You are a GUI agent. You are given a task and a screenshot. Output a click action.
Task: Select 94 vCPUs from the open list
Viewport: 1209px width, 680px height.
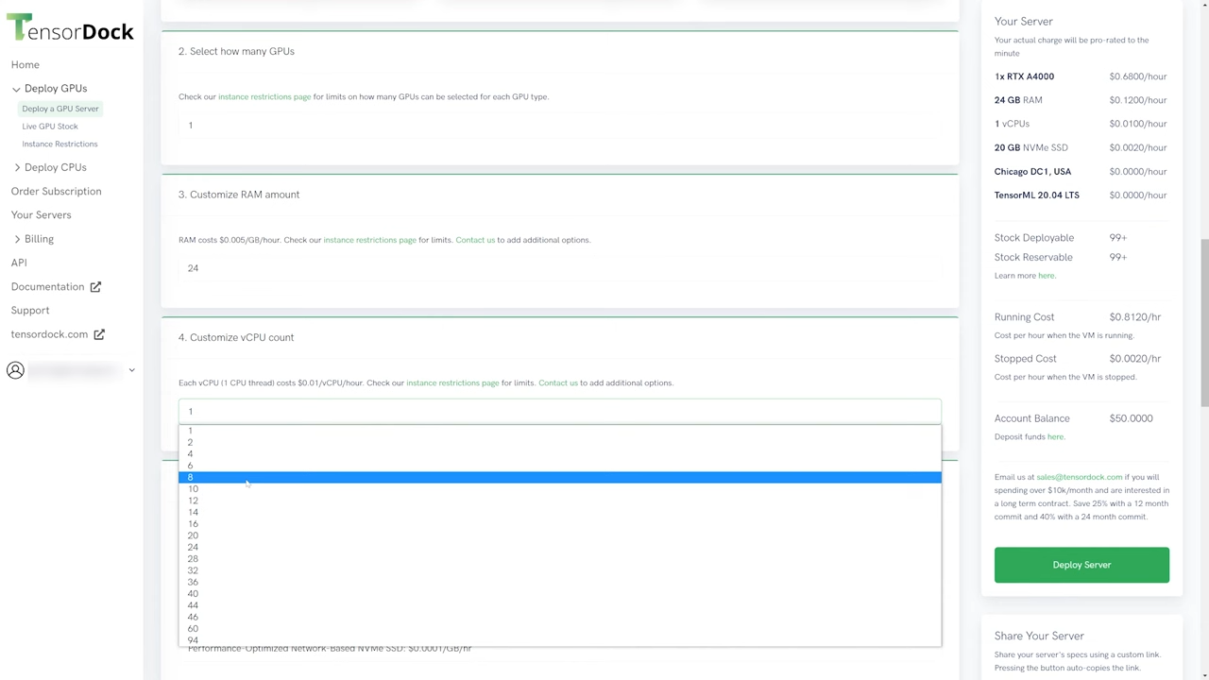[559, 640]
